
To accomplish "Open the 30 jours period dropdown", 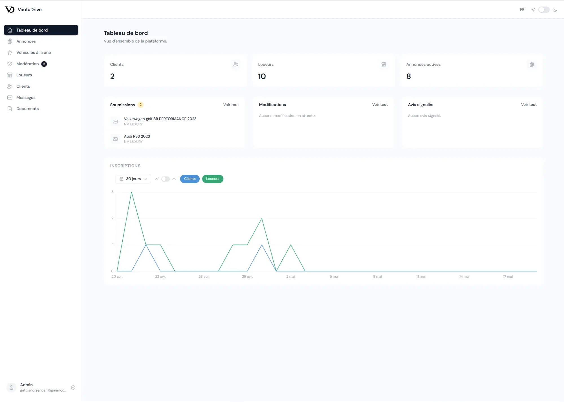I will coord(133,179).
